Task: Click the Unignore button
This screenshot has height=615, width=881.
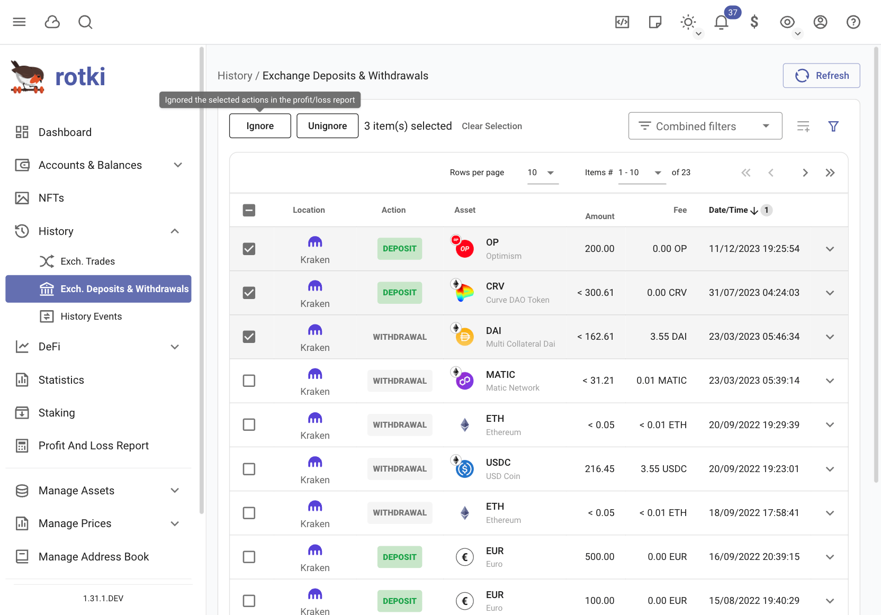Action: (x=327, y=126)
